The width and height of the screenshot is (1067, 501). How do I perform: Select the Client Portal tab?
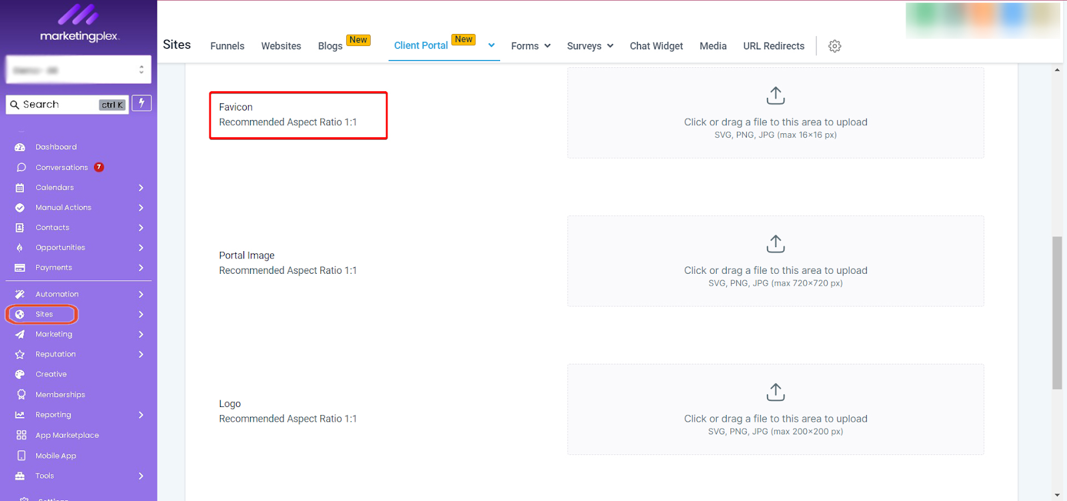(x=421, y=45)
